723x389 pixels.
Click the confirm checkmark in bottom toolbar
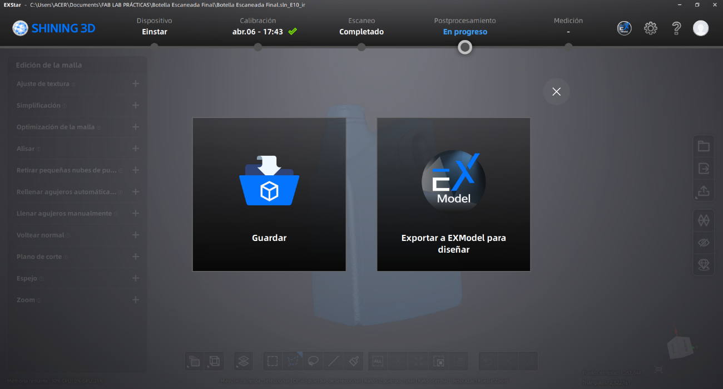point(528,361)
